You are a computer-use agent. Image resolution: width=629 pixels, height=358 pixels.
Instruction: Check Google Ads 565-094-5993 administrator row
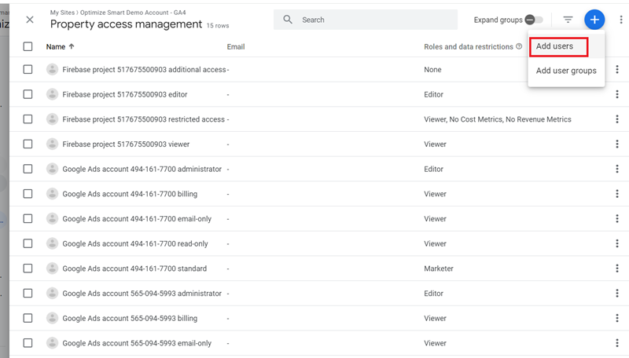28,293
